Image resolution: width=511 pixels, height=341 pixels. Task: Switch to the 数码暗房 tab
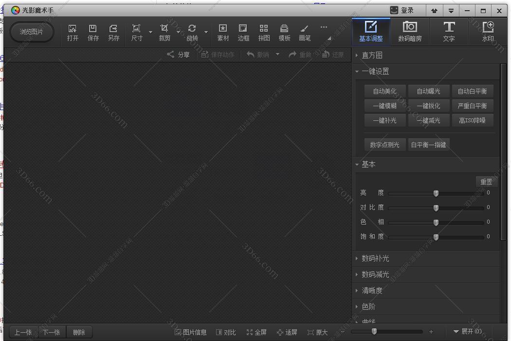(x=410, y=32)
